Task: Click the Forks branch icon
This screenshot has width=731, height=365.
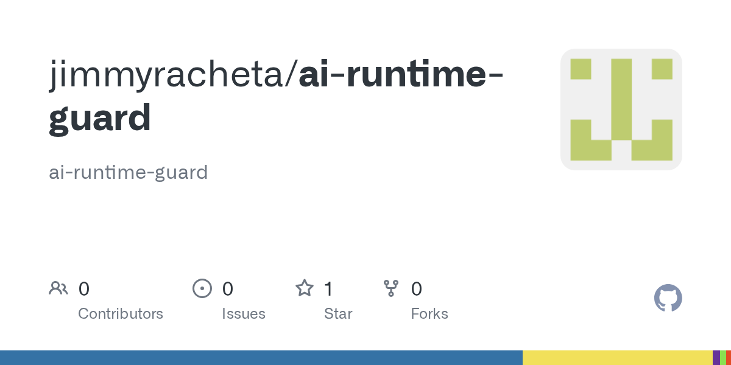Action: click(390, 288)
